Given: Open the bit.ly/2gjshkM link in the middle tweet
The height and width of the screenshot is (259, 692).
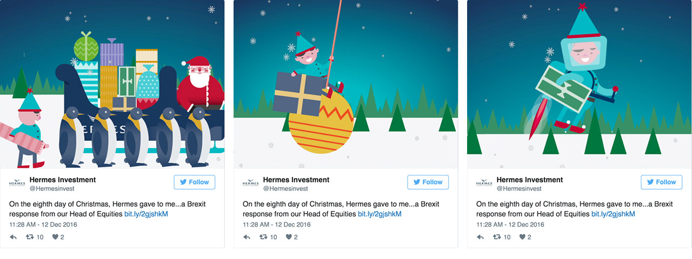Looking at the screenshot, I should click(380, 214).
